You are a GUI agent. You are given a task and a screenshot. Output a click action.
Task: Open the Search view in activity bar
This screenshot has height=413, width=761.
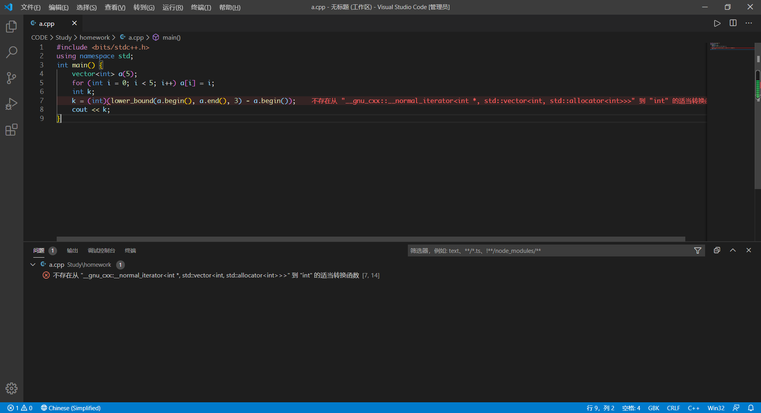pos(11,52)
